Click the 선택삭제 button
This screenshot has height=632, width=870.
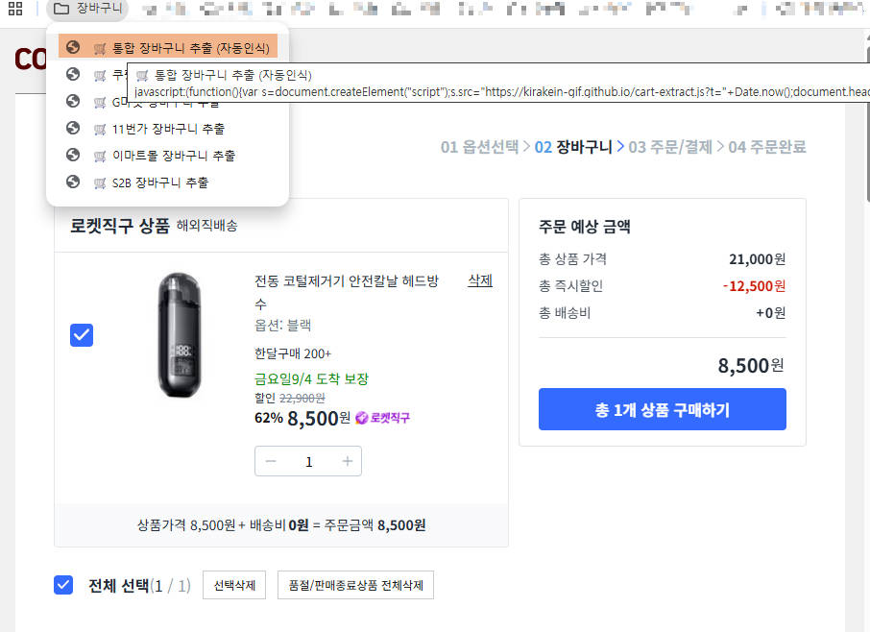[234, 585]
